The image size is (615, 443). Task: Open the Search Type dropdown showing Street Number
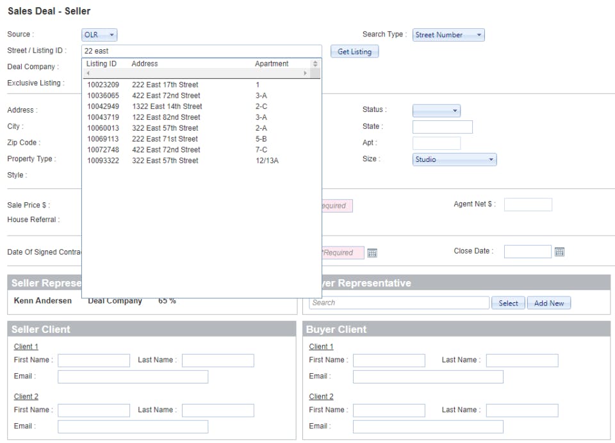pos(448,35)
